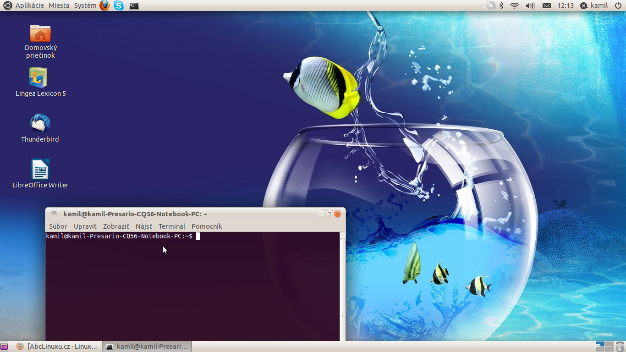The width and height of the screenshot is (626, 352).
Task: Open the Terminál menu in terminal
Action: pos(172,226)
